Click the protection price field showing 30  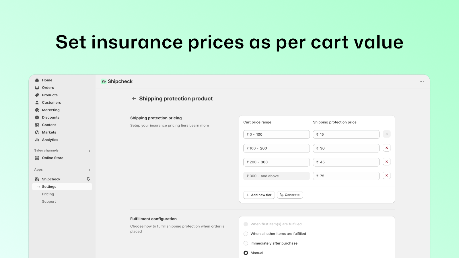click(346, 148)
